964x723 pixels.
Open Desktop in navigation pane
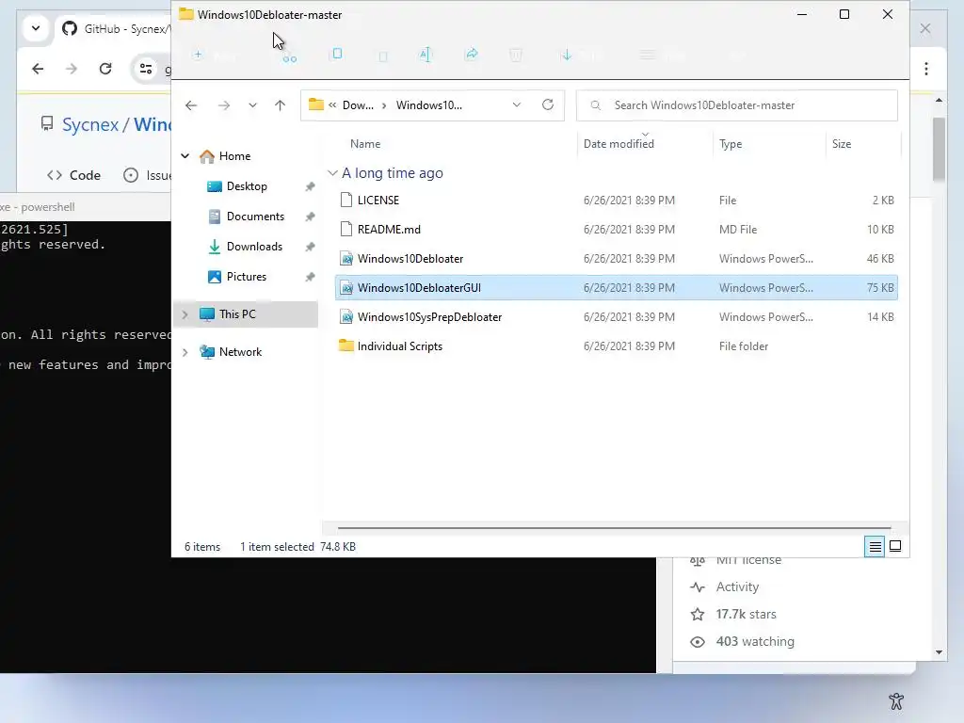point(247,186)
